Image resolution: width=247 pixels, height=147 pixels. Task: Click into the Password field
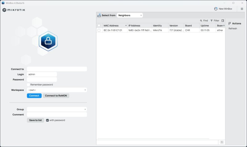pos(42,80)
